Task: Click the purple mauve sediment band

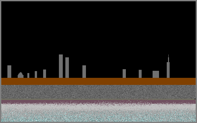Action: pyautogui.click(x=98, y=102)
